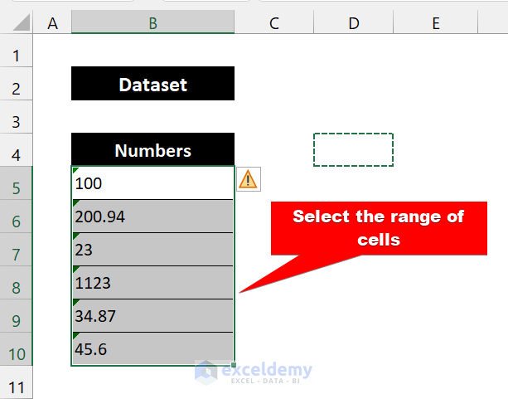Select row 11 header

pos(17,382)
